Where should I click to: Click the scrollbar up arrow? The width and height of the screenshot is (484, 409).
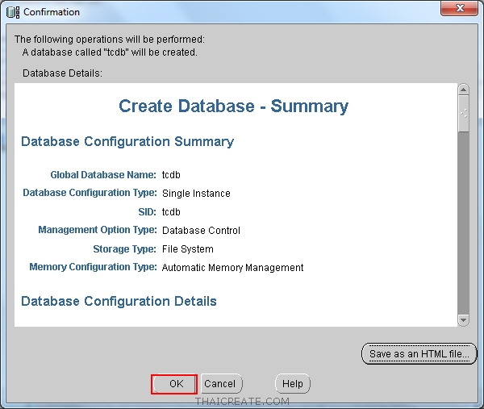pos(463,90)
